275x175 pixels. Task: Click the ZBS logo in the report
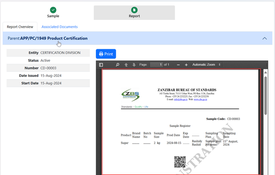pyautogui.click(x=131, y=96)
